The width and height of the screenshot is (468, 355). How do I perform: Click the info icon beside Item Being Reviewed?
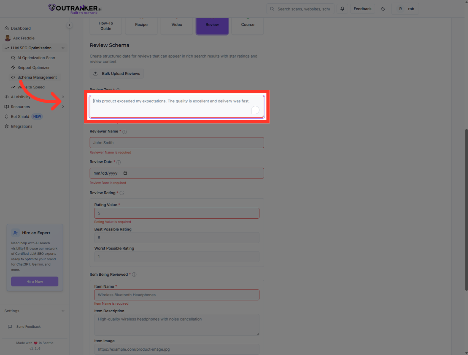[x=134, y=274]
